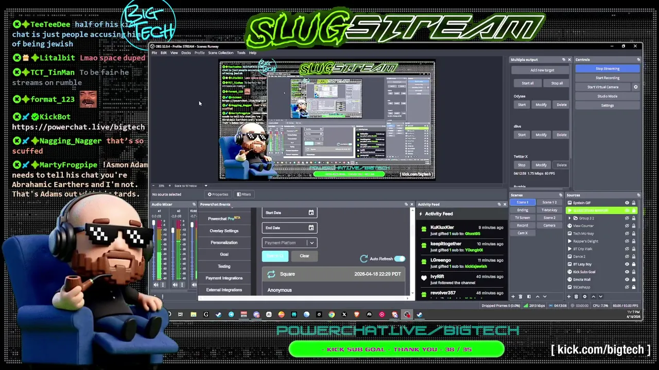Open the Edit menu
The height and width of the screenshot is (370, 659).
coord(164,53)
